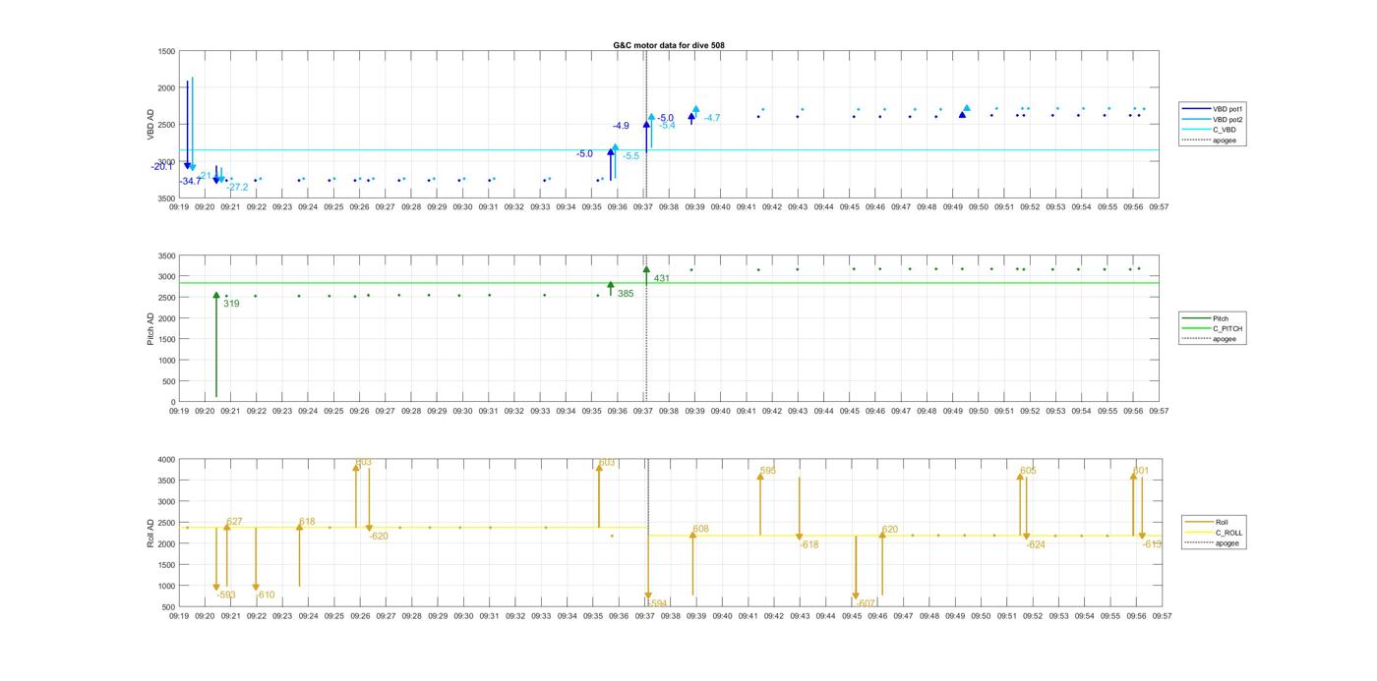
Task: Click the "Roll AD" y-axis label
Action: (151, 533)
